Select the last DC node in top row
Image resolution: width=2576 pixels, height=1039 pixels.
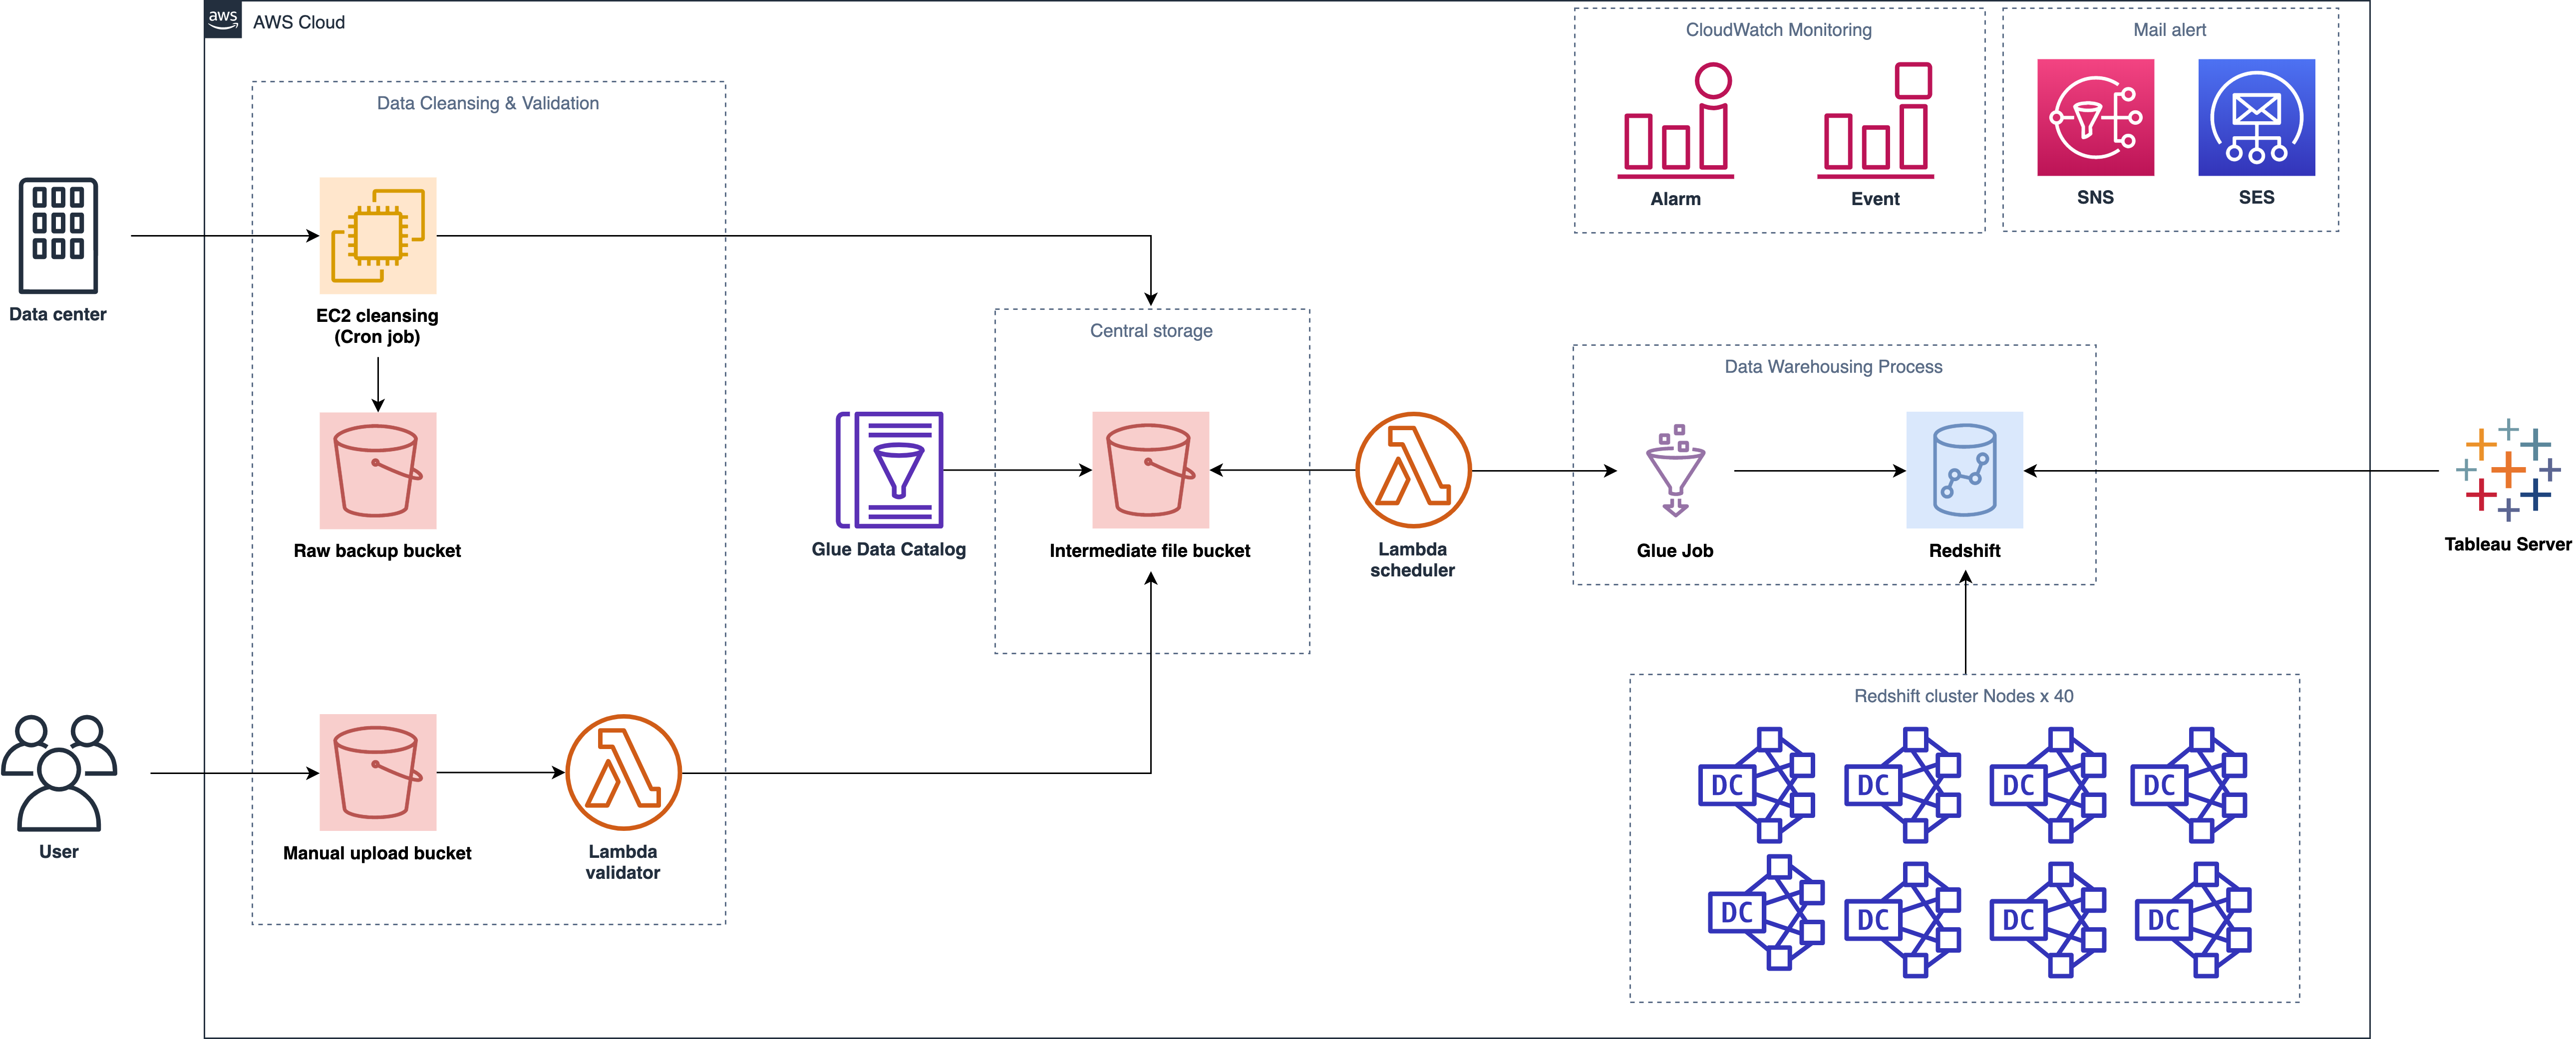2189,785
